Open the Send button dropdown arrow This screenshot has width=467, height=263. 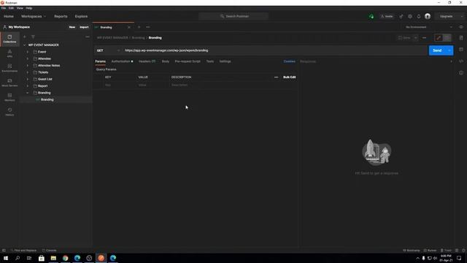[449, 50]
